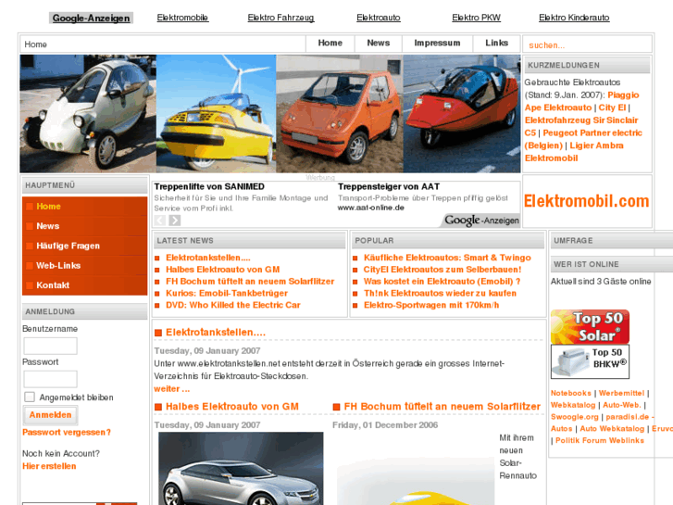673x505 pixels.
Task: Open Käufliche Elektroautos: Smart & Twingo
Action: coord(447,258)
